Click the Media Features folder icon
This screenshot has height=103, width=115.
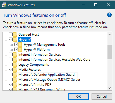pyautogui.click(x=15, y=70)
